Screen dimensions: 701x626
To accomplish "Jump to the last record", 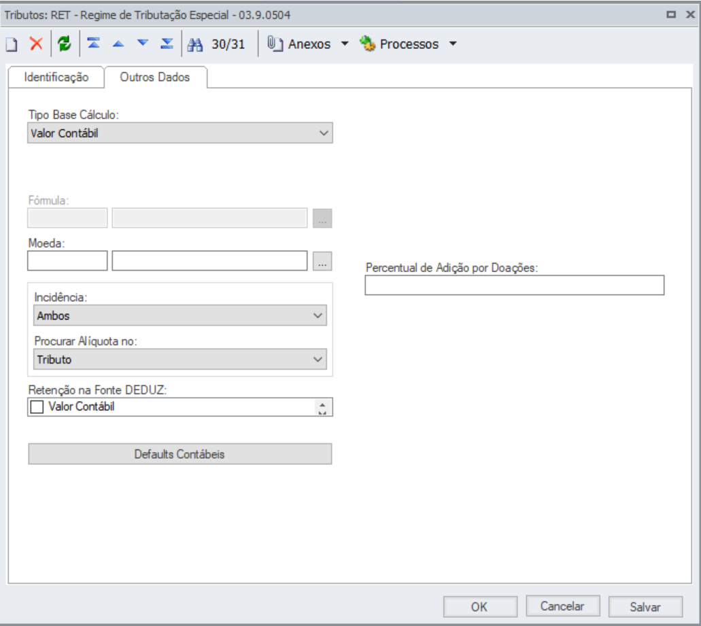I will click(167, 44).
